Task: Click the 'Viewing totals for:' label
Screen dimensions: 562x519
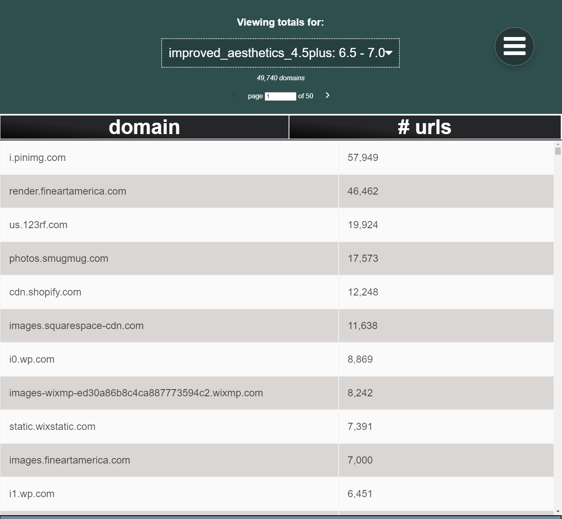Action: (281, 22)
